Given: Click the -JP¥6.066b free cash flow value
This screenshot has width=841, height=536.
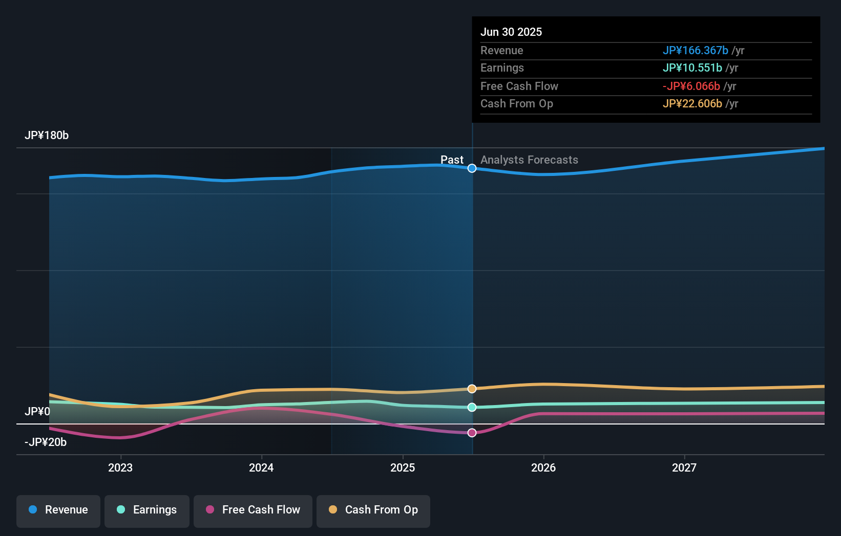Looking at the screenshot, I should click(x=691, y=86).
